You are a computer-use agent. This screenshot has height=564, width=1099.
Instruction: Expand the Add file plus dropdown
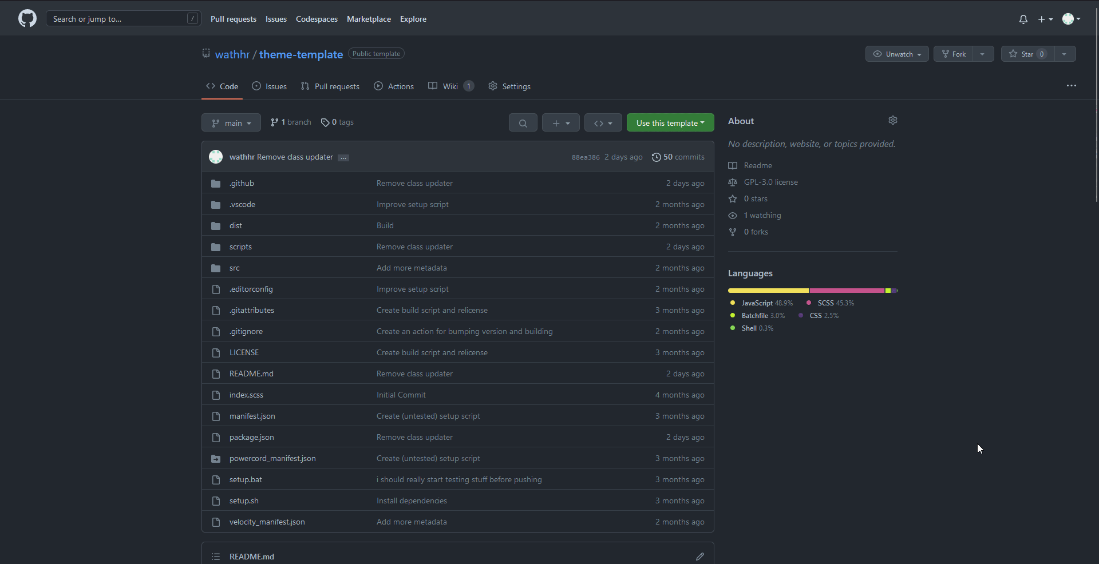click(x=560, y=122)
